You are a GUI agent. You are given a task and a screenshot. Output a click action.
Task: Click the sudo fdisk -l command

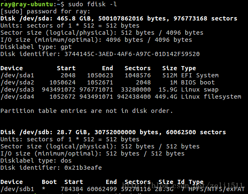point(92,4)
